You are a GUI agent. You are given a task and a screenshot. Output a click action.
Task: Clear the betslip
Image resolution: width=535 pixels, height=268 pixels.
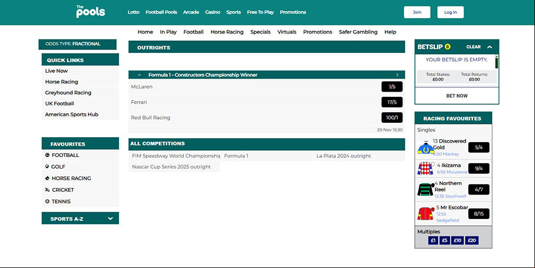[473, 47]
